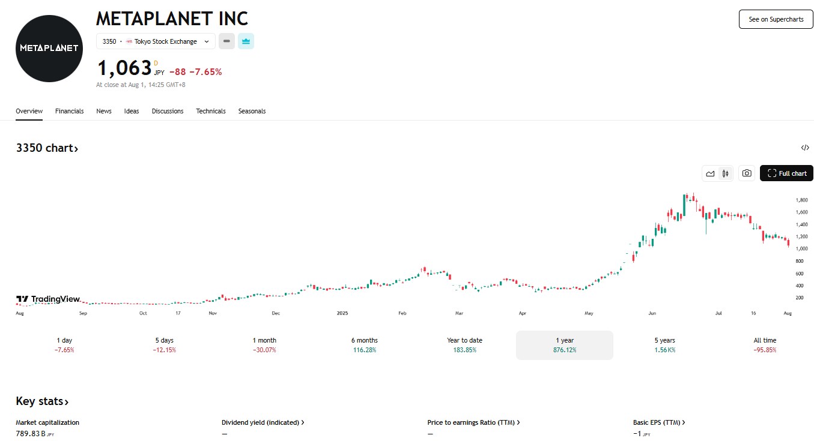Open the embed code icon near 3350 chart
The height and width of the screenshot is (441, 814).
[805, 147]
